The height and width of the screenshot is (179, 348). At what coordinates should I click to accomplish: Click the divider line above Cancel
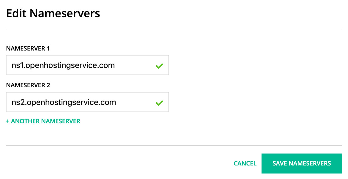174,145
